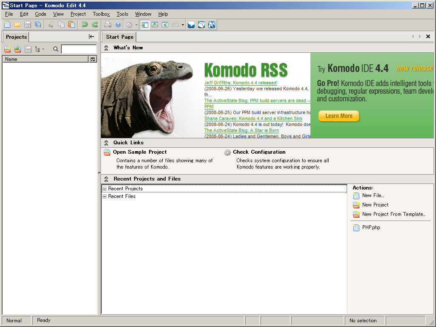Click the Open File folder toolbar icon
436x327 pixels.
(x=17, y=25)
